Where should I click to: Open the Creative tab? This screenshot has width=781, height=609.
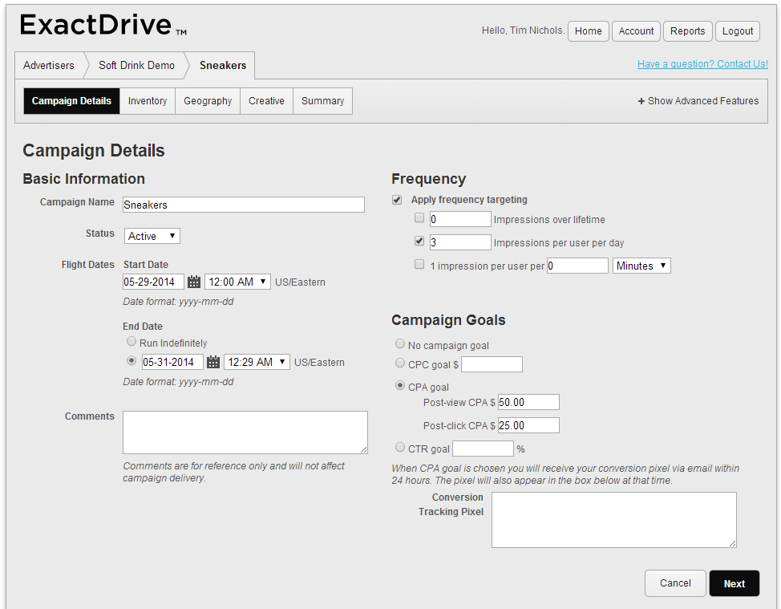point(266,100)
